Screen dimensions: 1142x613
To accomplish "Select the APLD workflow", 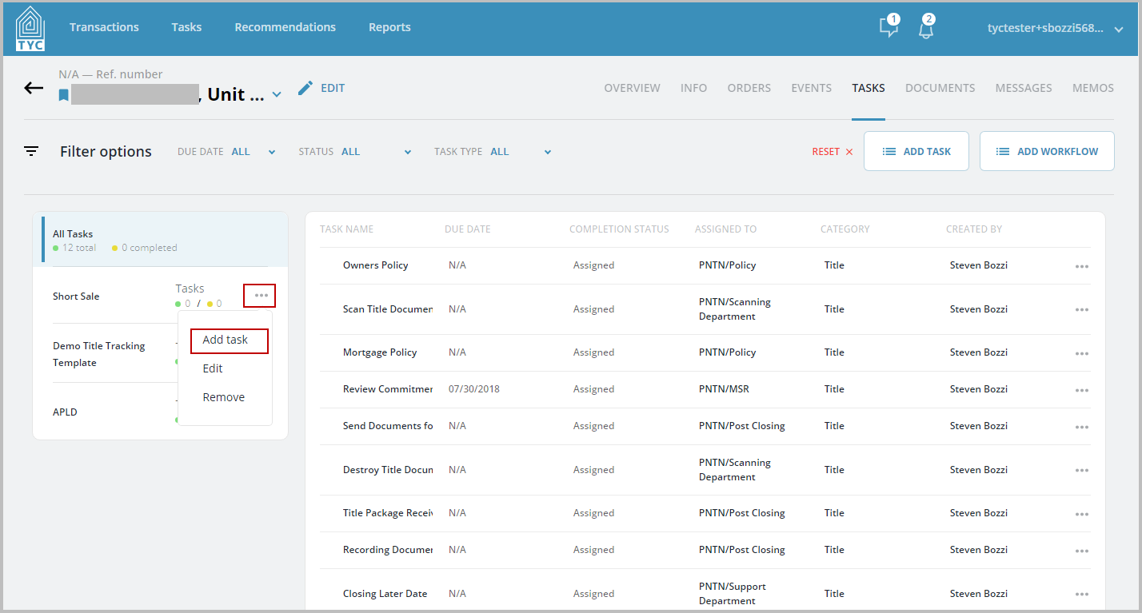I will point(65,412).
